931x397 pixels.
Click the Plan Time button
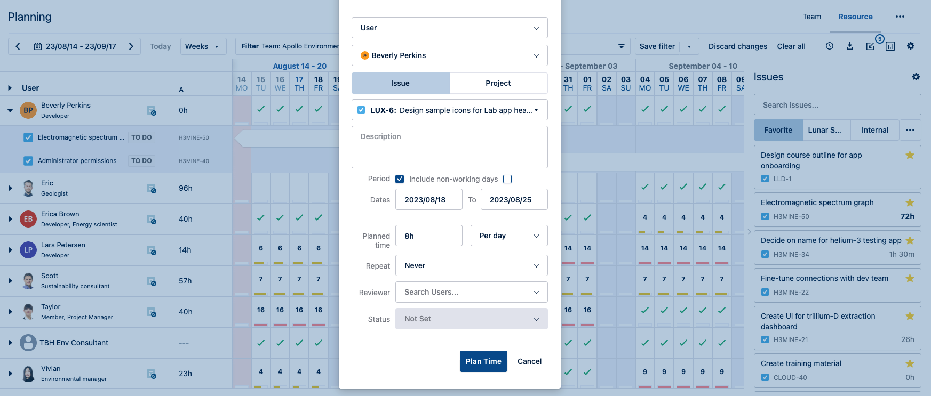pyautogui.click(x=483, y=361)
